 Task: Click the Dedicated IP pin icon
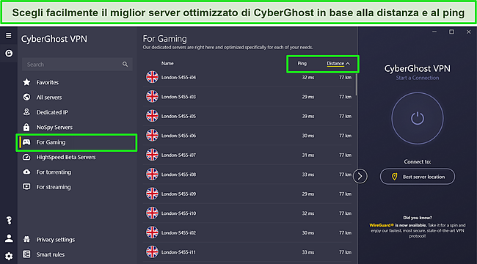[26, 112]
